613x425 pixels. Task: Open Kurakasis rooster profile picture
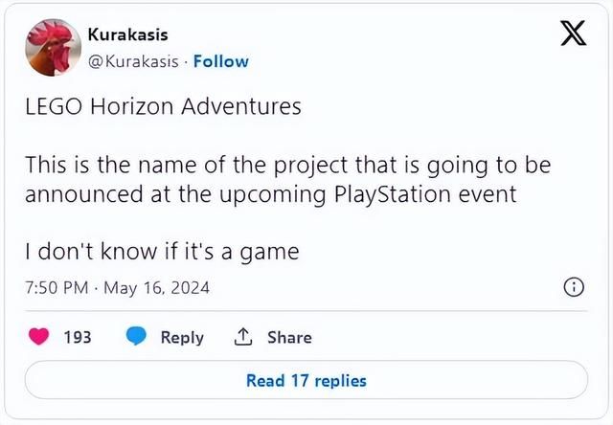pos(51,48)
